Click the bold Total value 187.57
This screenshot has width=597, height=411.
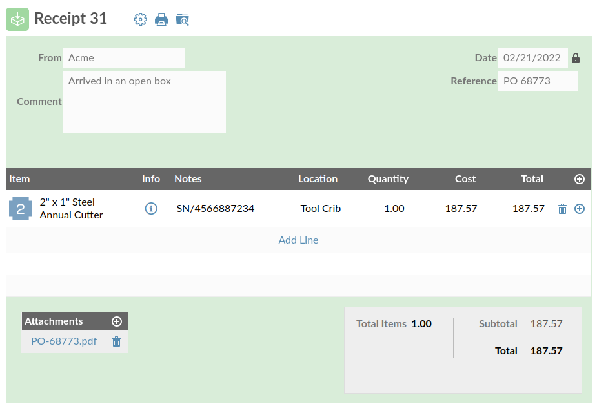(x=547, y=351)
